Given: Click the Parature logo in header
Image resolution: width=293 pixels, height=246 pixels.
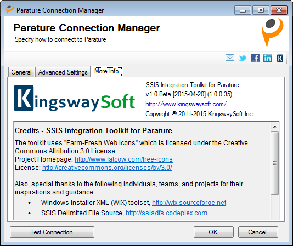Looking at the screenshot, I should click(272, 32).
